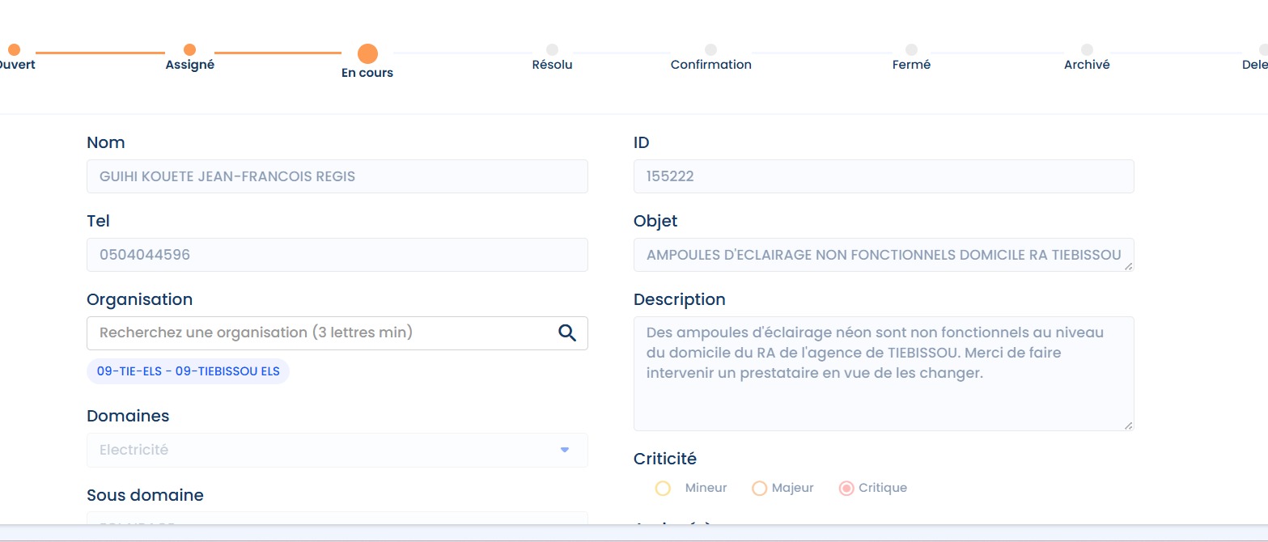The image size is (1268, 542).
Task: Select the Confirmation status step
Action: pos(710,51)
